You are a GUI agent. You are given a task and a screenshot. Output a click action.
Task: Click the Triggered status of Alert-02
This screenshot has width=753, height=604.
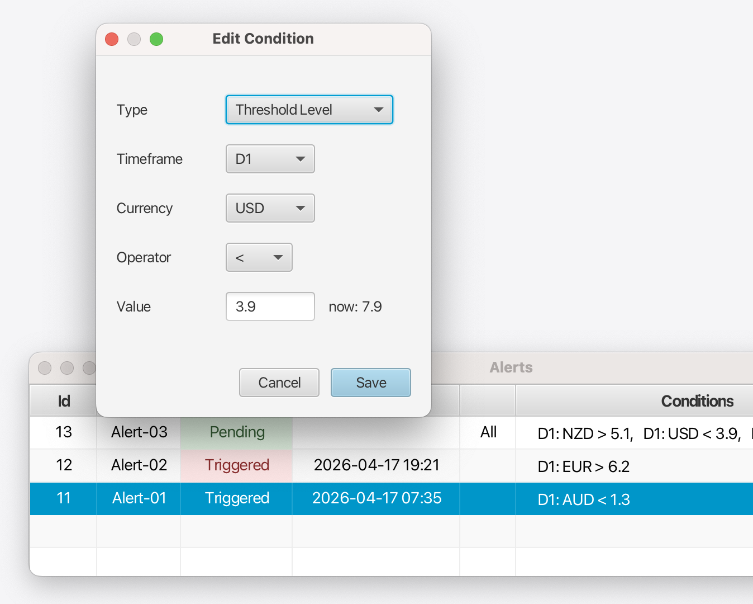(x=236, y=465)
